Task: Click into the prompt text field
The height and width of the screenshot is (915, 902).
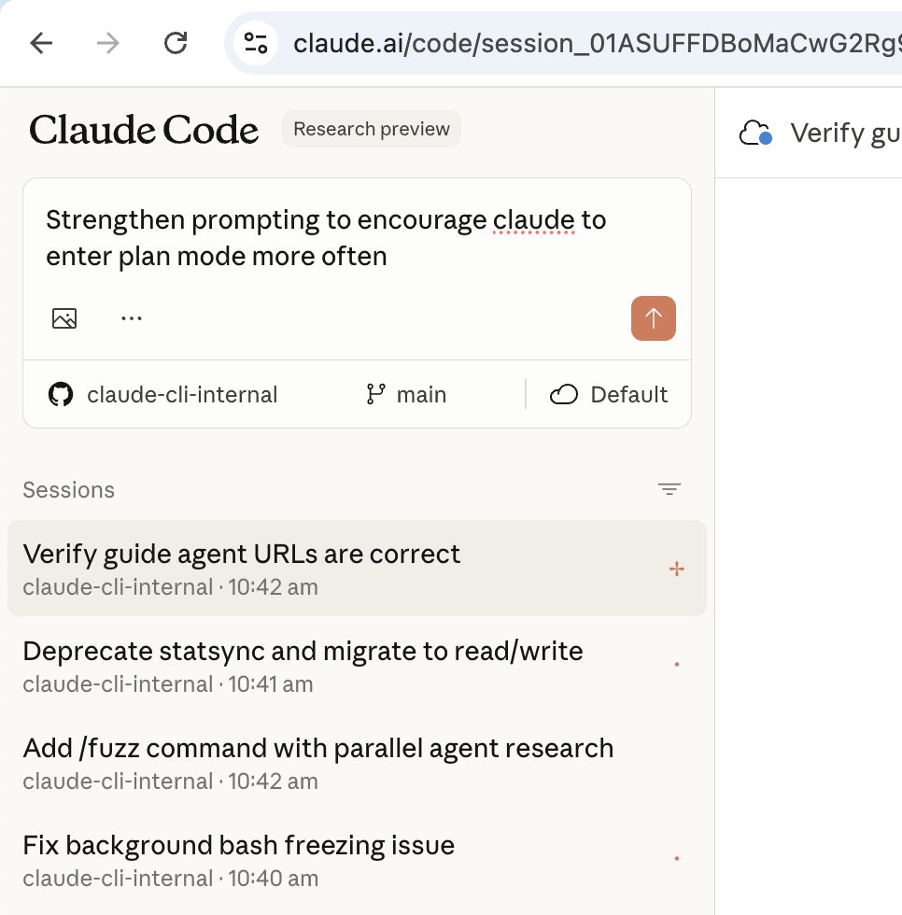Action: 325,238
